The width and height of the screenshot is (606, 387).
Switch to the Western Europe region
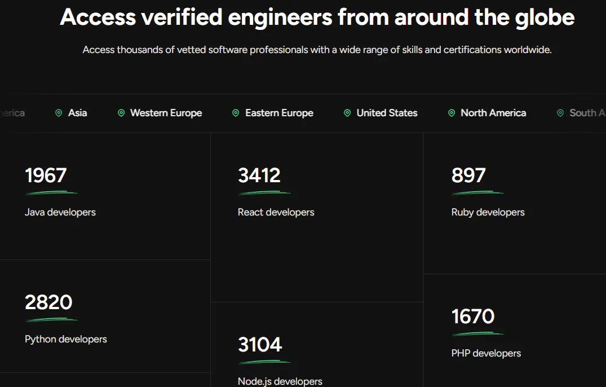pyautogui.click(x=166, y=113)
